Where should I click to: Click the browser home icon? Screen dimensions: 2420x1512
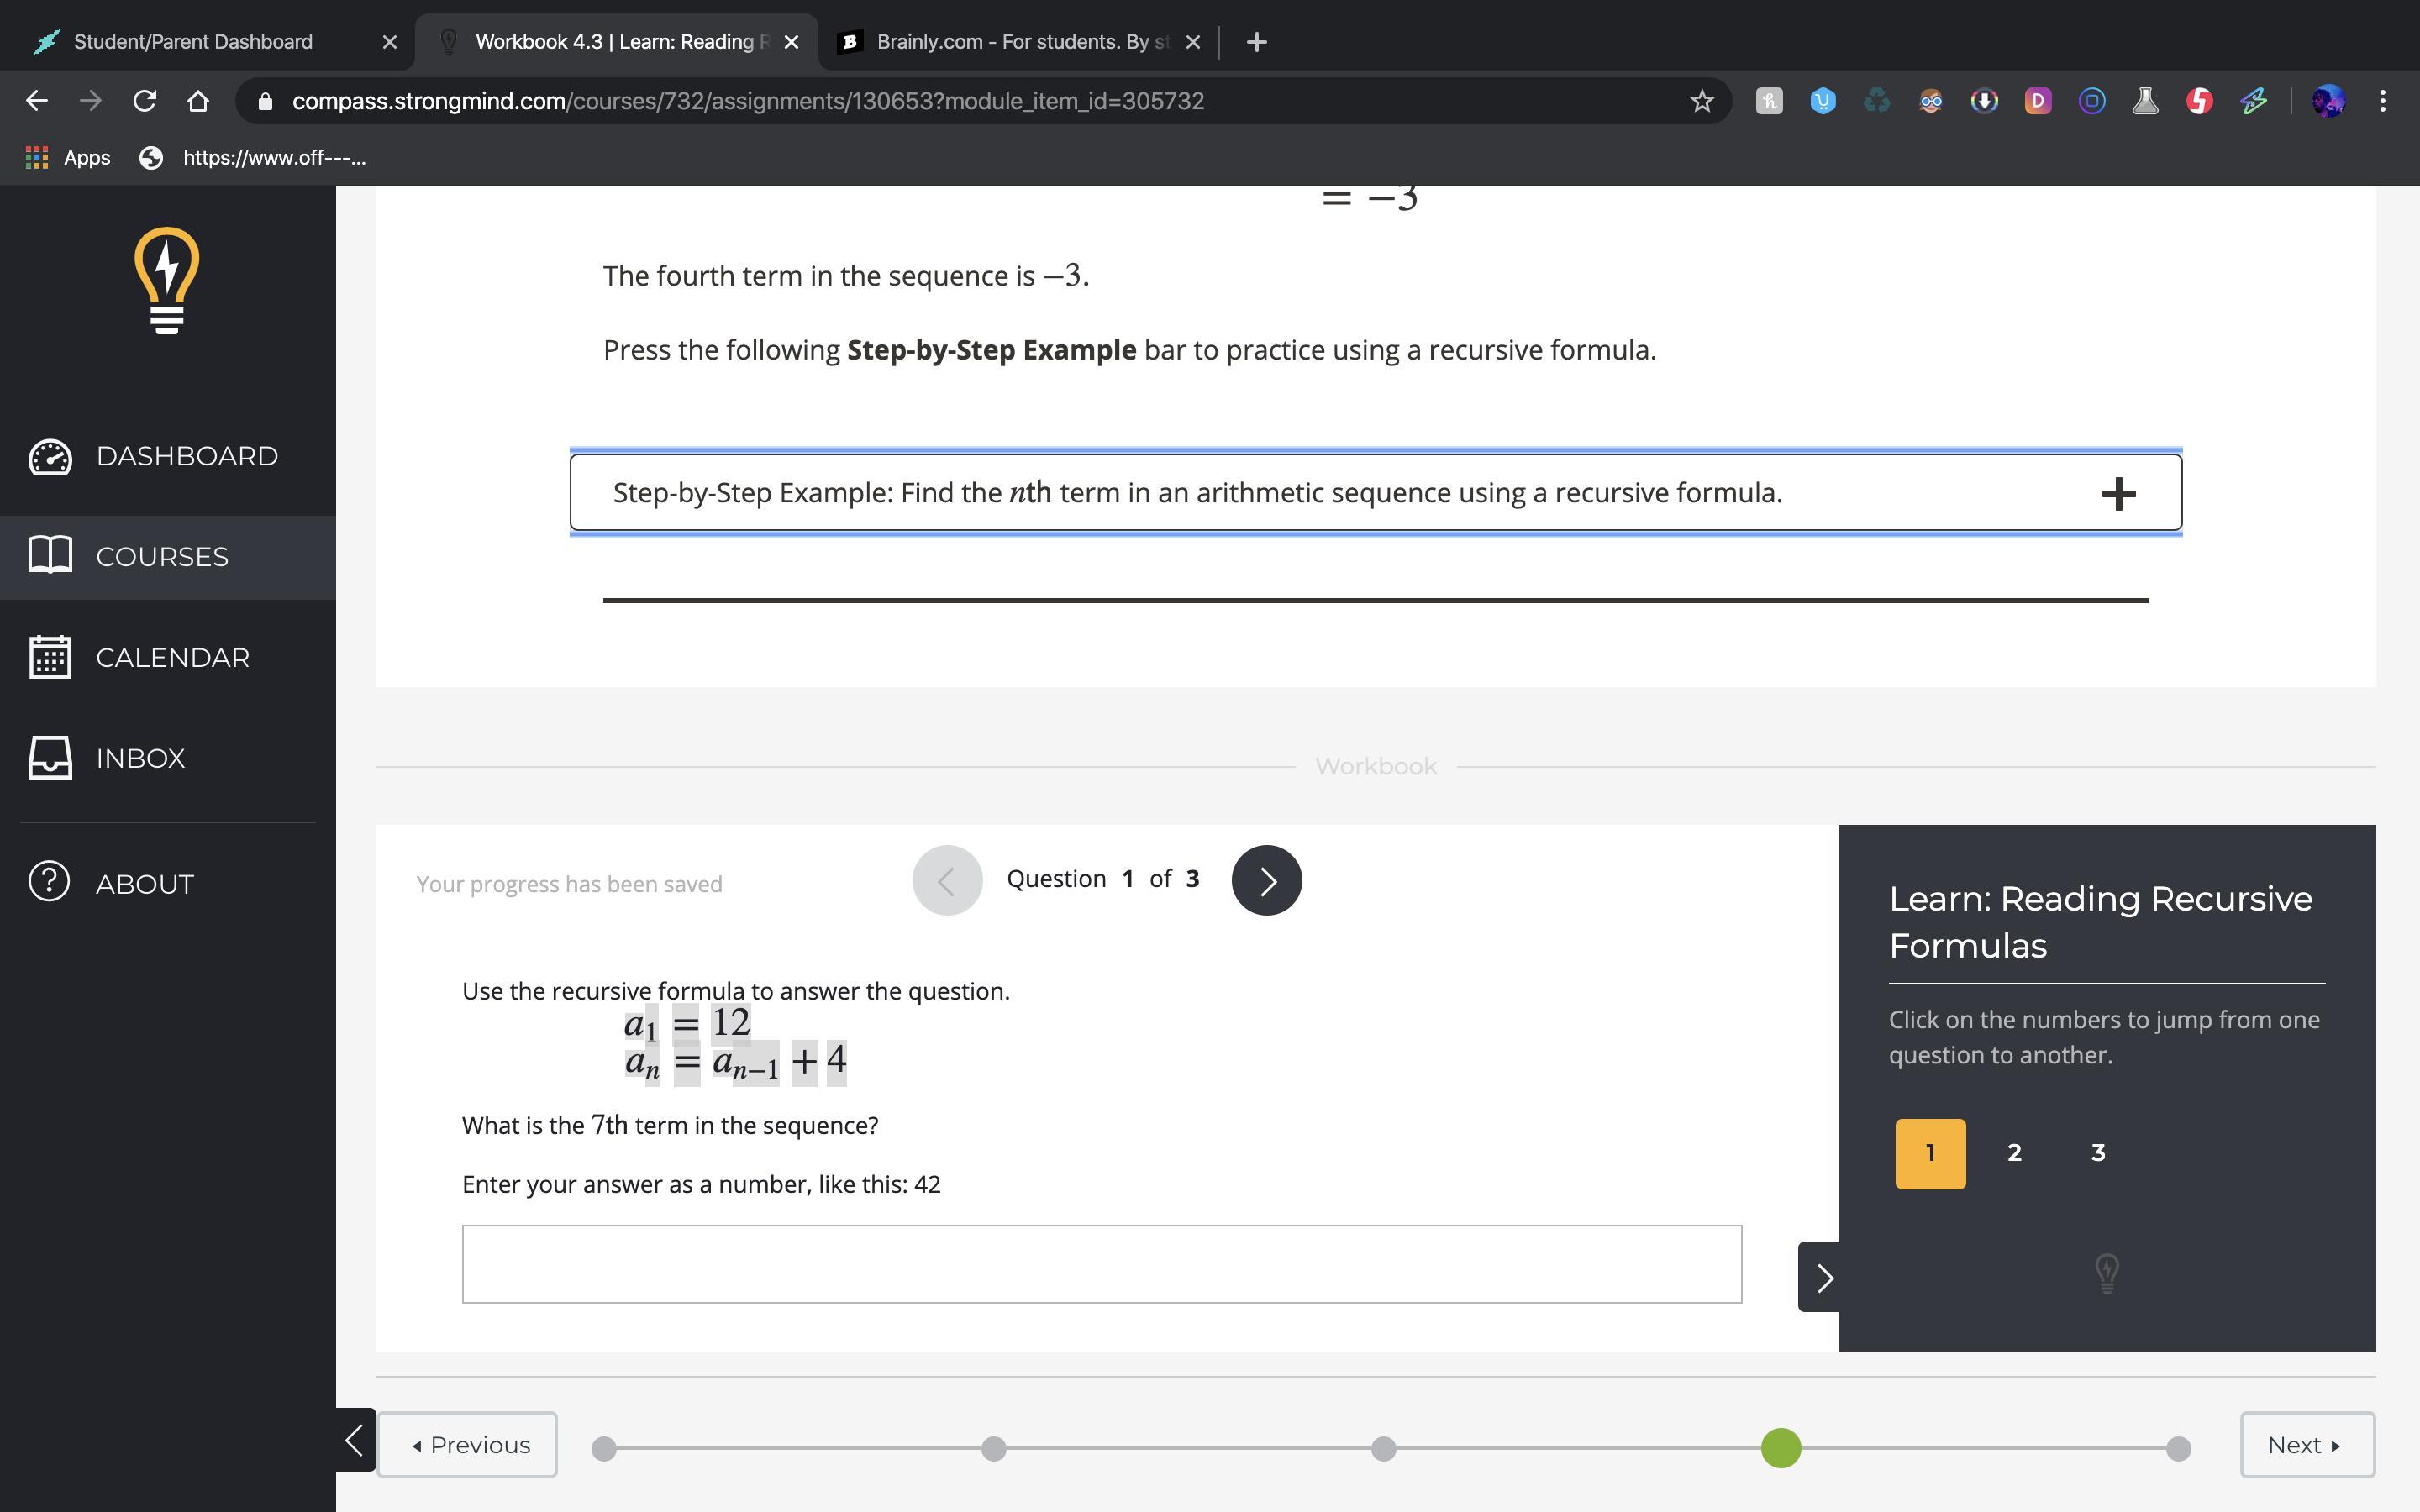[x=198, y=101]
